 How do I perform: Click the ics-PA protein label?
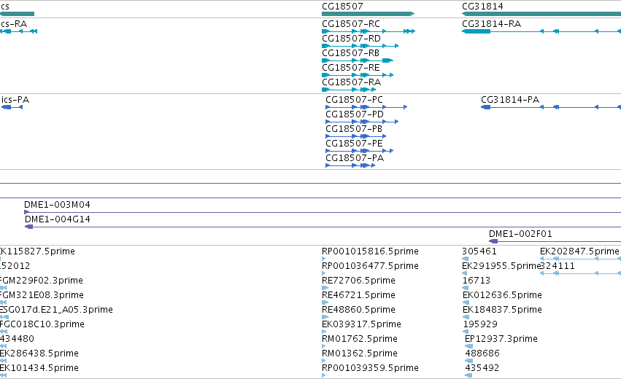click(15, 100)
